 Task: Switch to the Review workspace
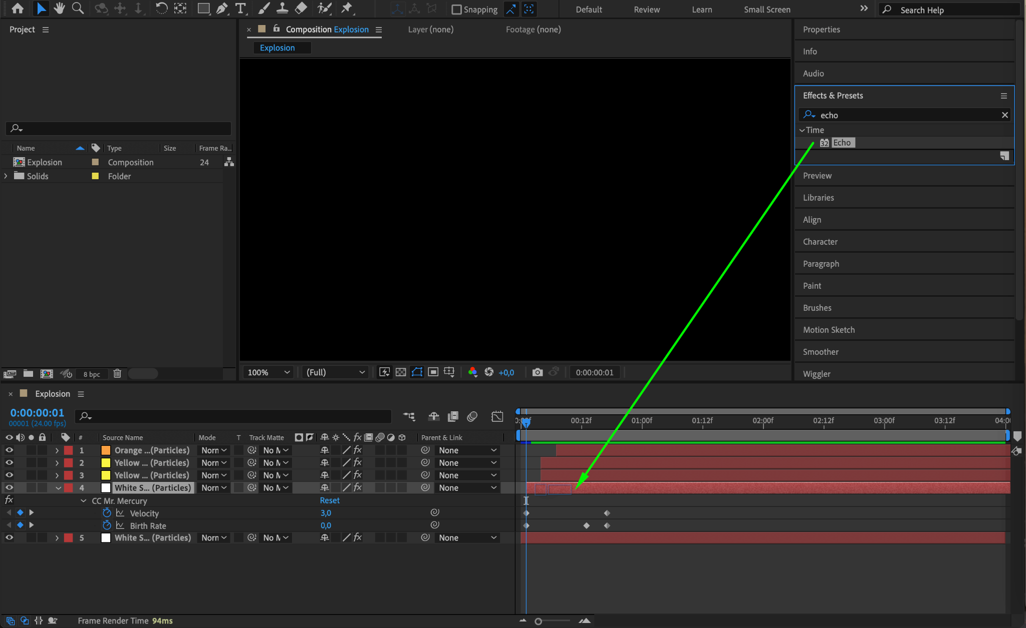(646, 10)
